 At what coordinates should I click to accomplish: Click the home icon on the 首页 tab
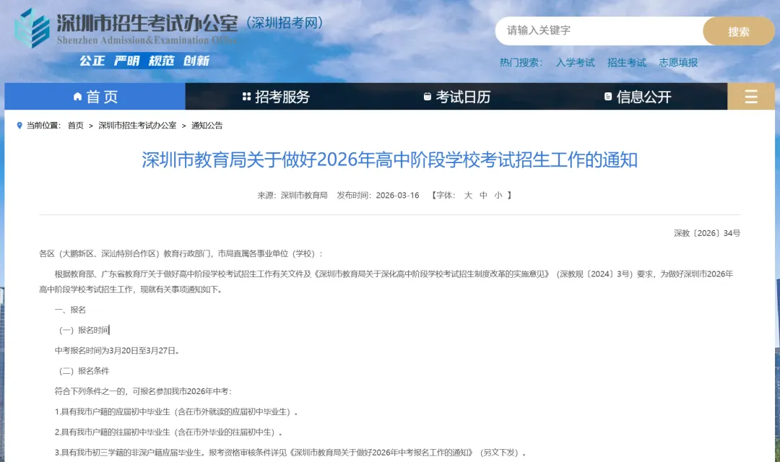coord(77,96)
